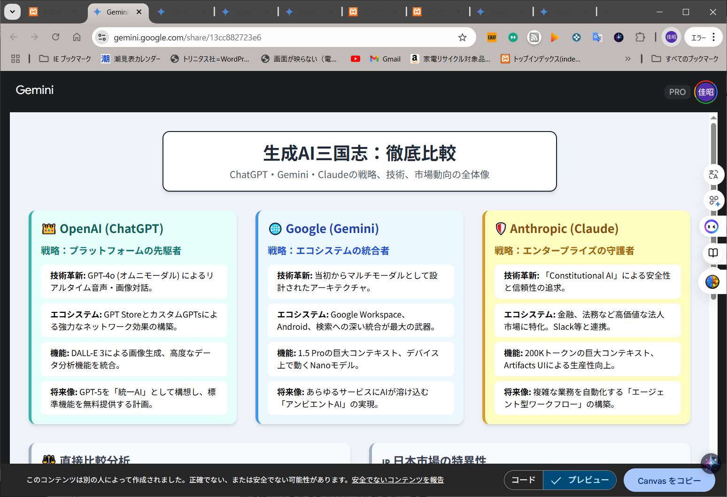Open the Extensions puzzle piece menu
Image resolution: width=727 pixels, height=497 pixels.
[640, 37]
